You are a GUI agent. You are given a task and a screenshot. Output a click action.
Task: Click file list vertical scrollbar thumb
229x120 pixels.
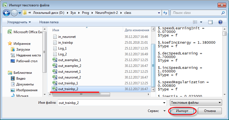153,65
